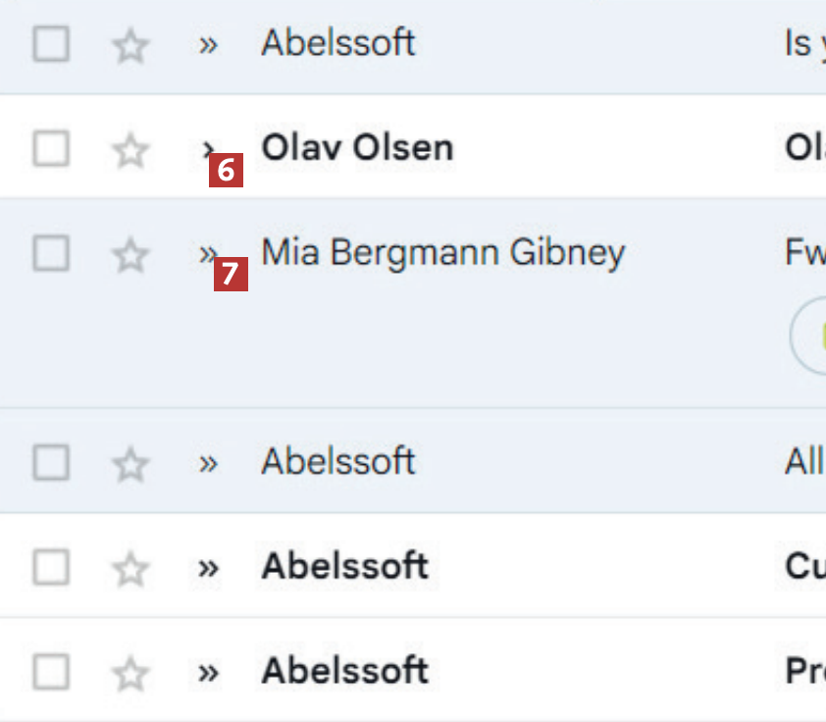
Task: Open the unread Abelssoft email beginning "Cu"
Action: 344,567
